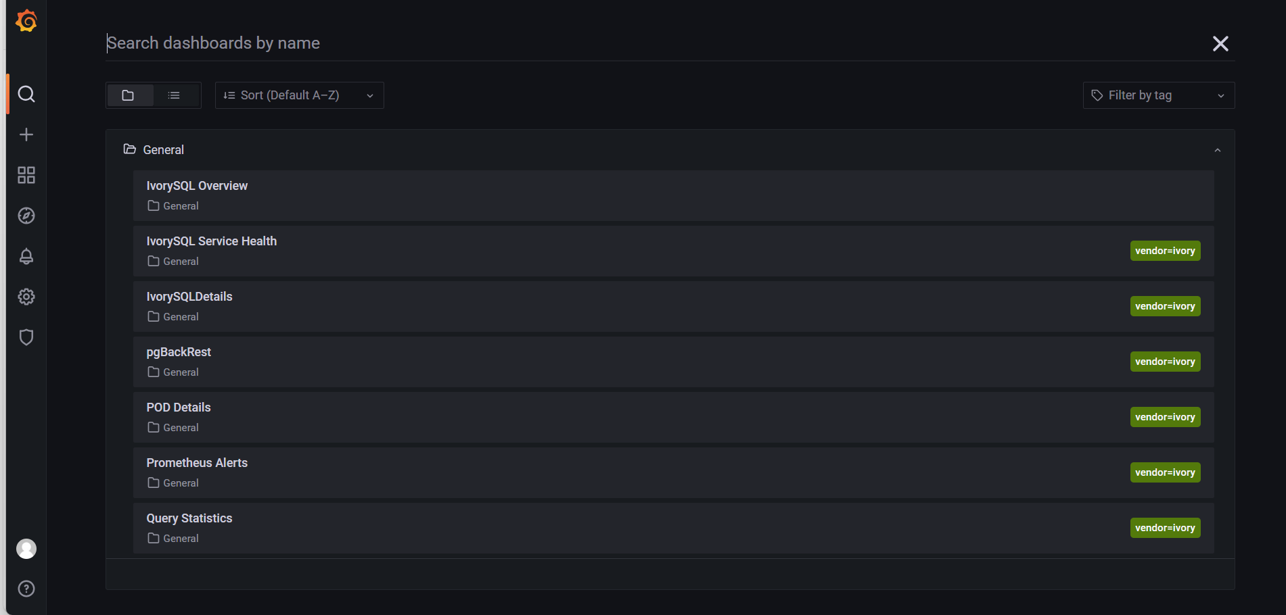Click the user avatar icon

(x=26, y=549)
